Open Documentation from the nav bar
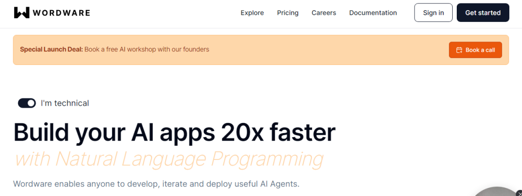522x196 pixels. [373, 13]
